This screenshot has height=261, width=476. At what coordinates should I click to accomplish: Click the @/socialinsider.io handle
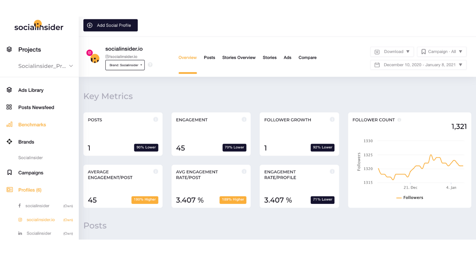pos(121,56)
